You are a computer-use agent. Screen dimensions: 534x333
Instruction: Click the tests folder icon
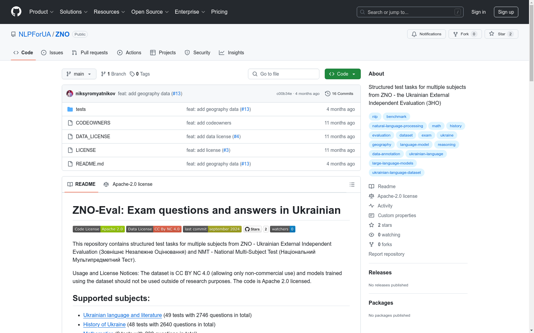(70, 109)
